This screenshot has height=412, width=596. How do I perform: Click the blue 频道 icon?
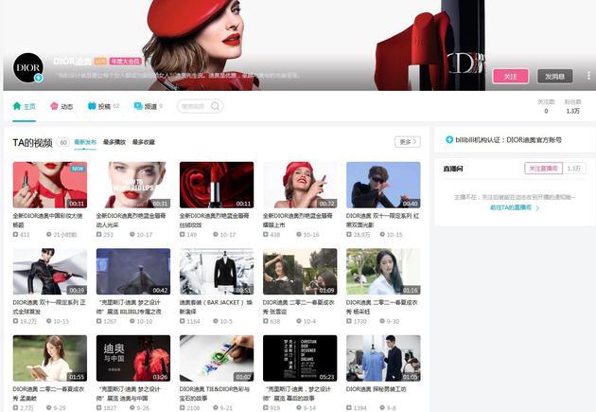138,106
